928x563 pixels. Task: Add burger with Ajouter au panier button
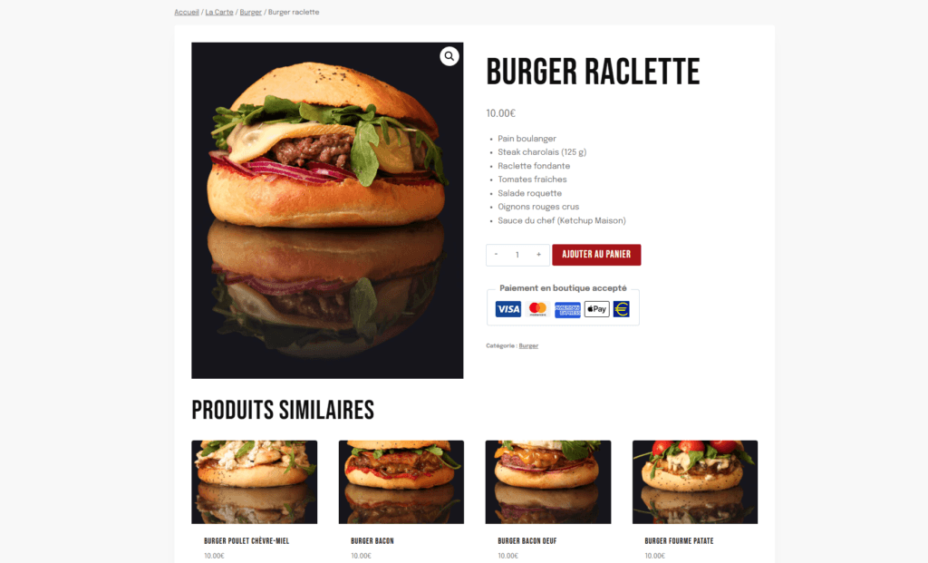[x=596, y=255]
